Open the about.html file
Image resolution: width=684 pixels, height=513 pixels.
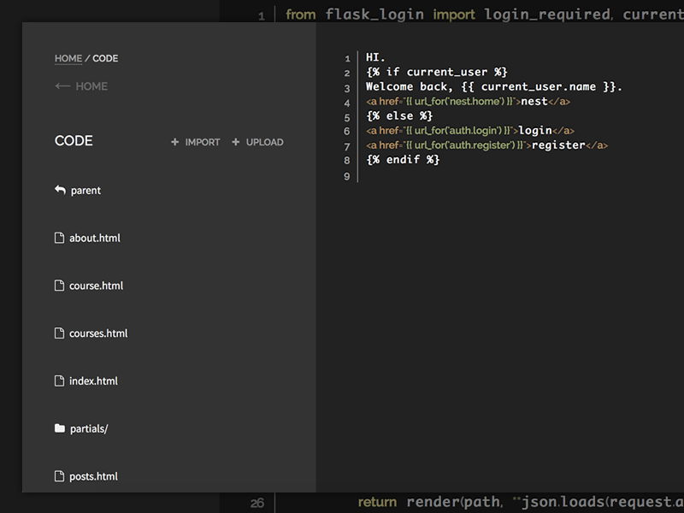[94, 238]
